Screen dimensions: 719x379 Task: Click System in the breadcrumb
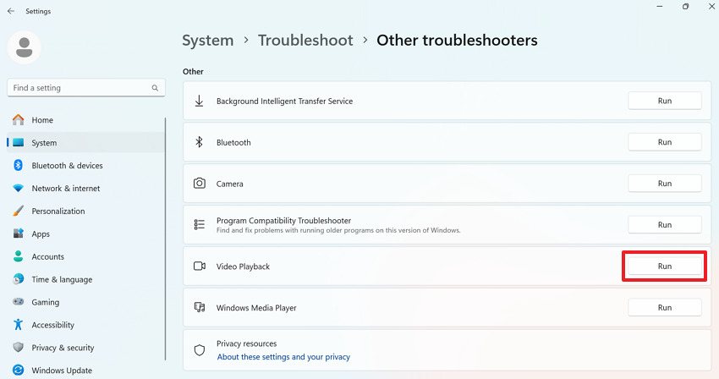click(x=208, y=41)
